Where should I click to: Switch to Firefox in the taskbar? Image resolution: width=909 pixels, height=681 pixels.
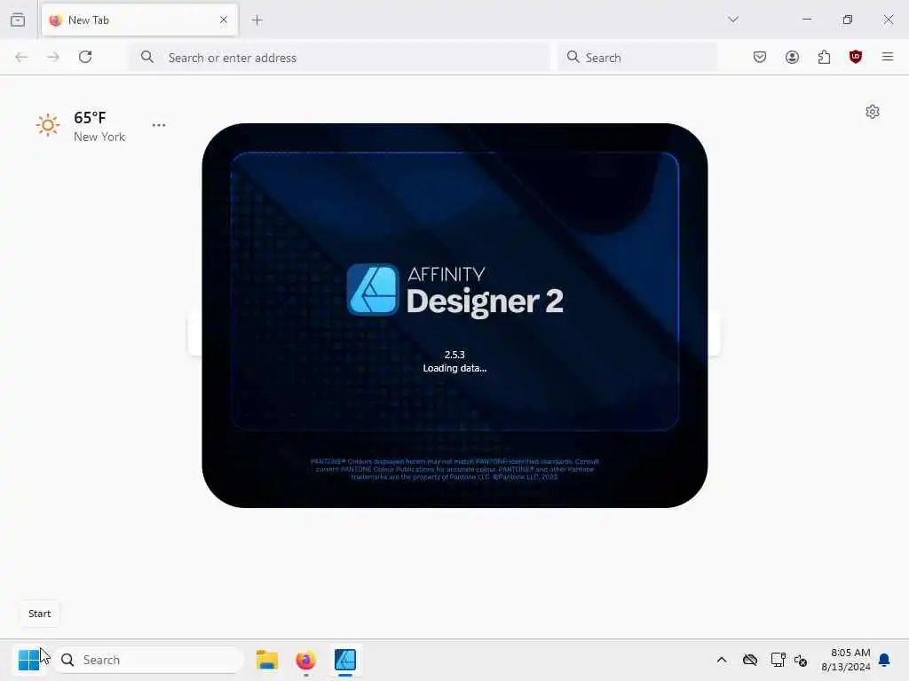point(306,660)
